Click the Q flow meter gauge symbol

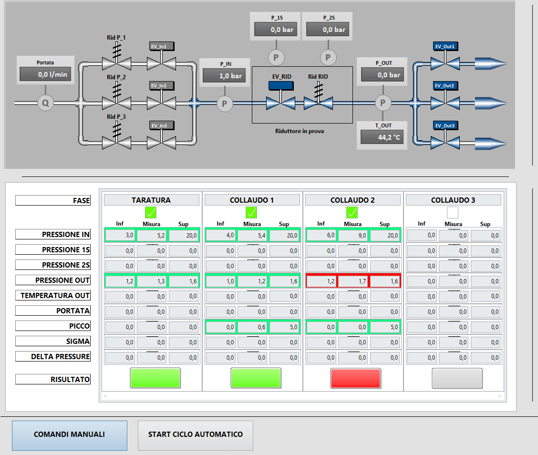pyautogui.click(x=45, y=103)
